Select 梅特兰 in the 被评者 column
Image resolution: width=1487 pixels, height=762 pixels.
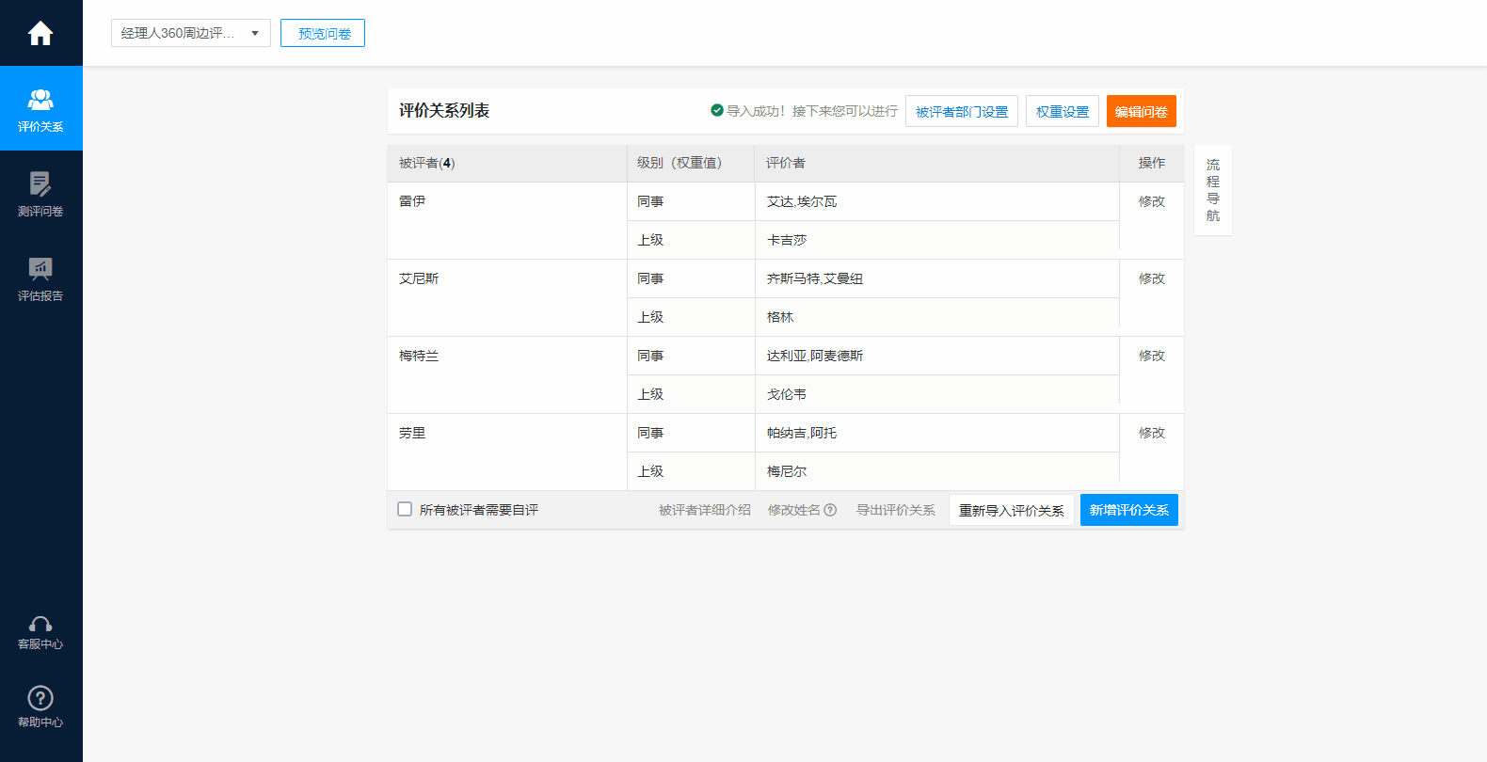419,356
